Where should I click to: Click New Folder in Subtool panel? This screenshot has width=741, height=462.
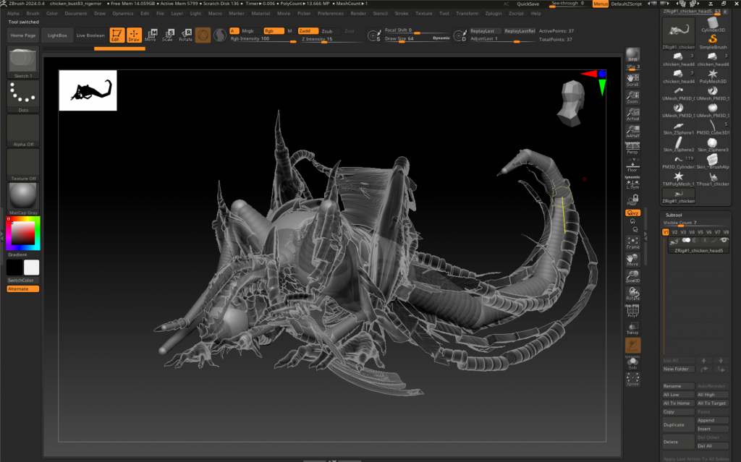coord(678,369)
